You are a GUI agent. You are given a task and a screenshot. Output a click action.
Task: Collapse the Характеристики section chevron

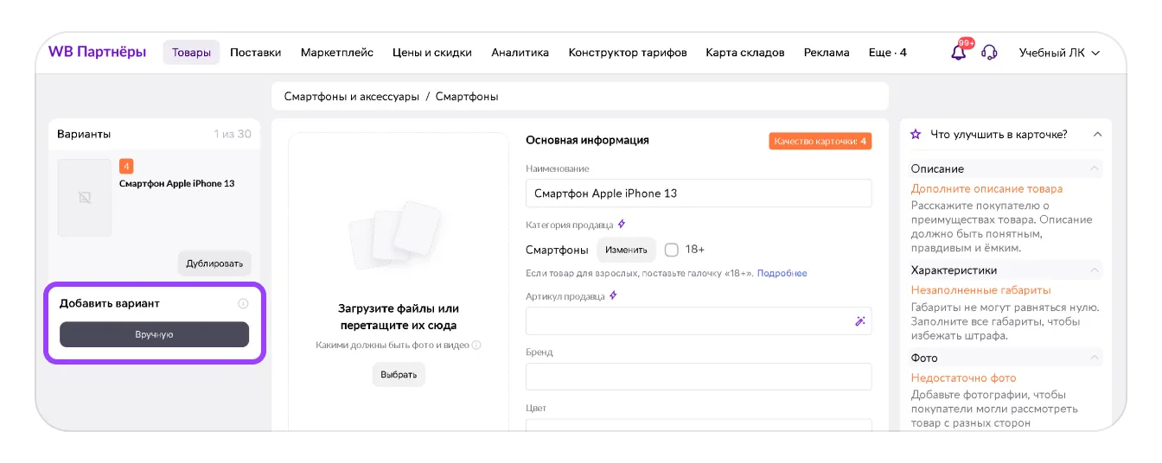pyautogui.click(x=1095, y=270)
